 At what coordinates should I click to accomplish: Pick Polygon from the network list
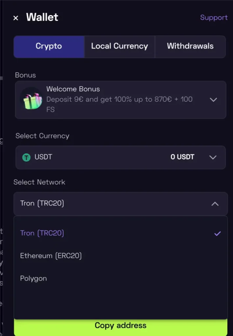[34, 279]
